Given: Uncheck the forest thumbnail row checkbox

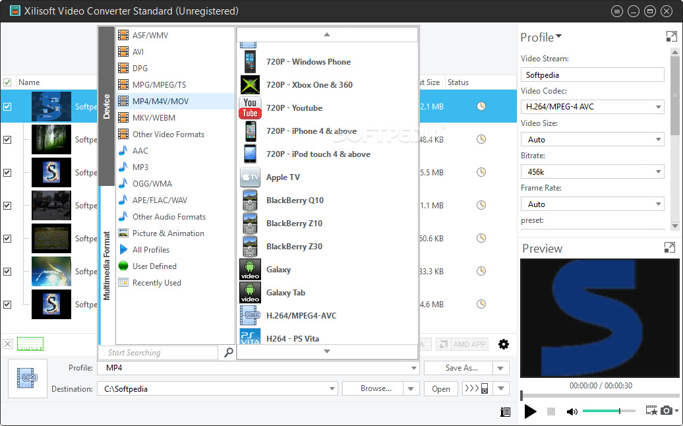Looking at the screenshot, I should pos(7,140).
